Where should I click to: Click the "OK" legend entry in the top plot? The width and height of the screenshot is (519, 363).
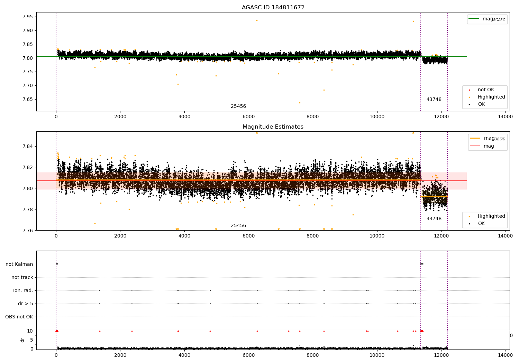[477, 104]
